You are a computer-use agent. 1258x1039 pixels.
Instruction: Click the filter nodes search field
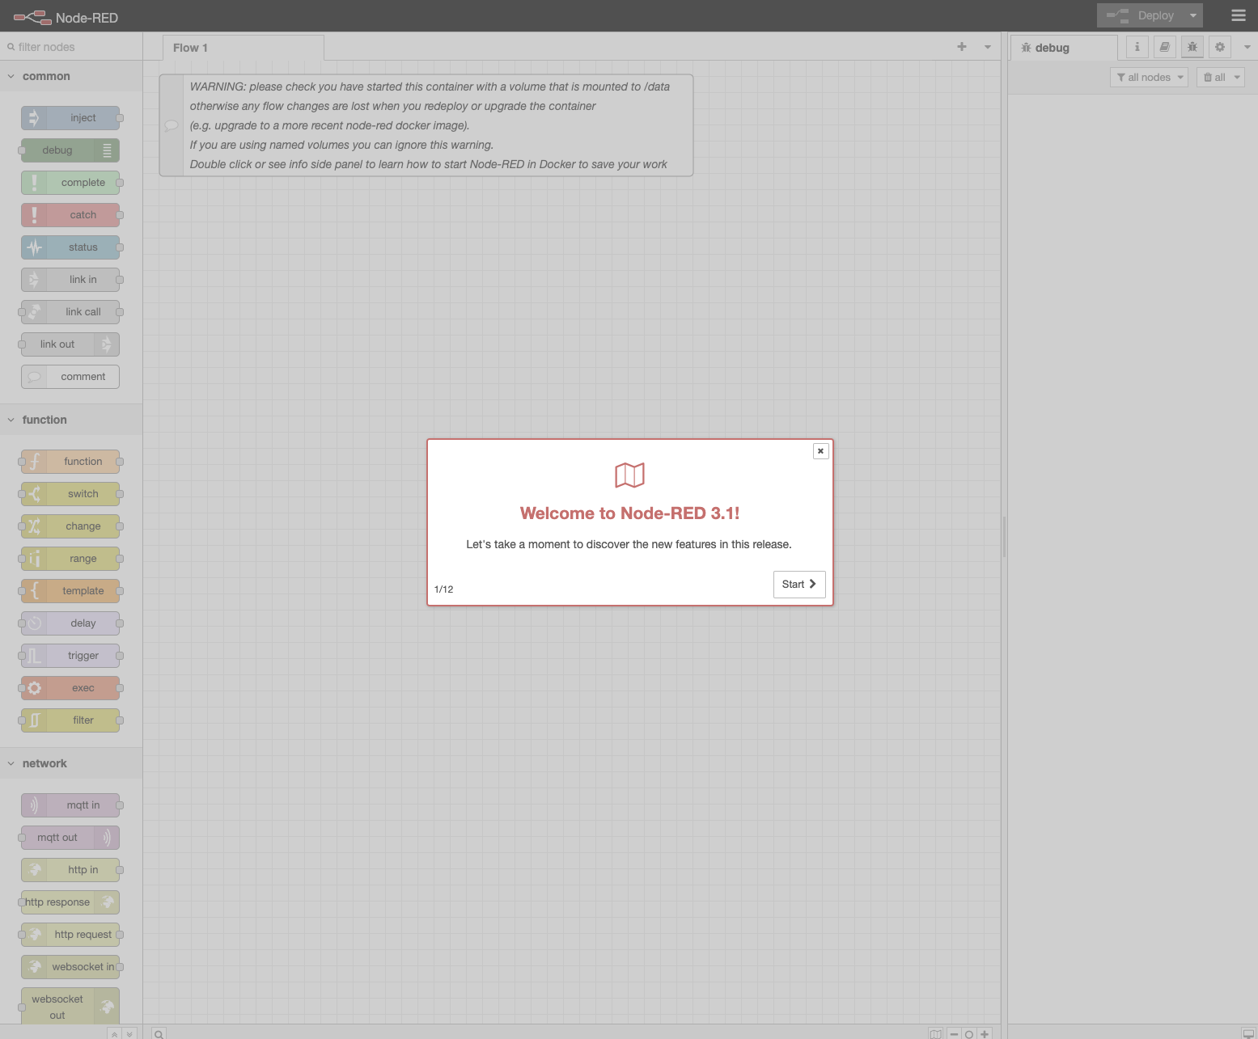tap(73, 47)
